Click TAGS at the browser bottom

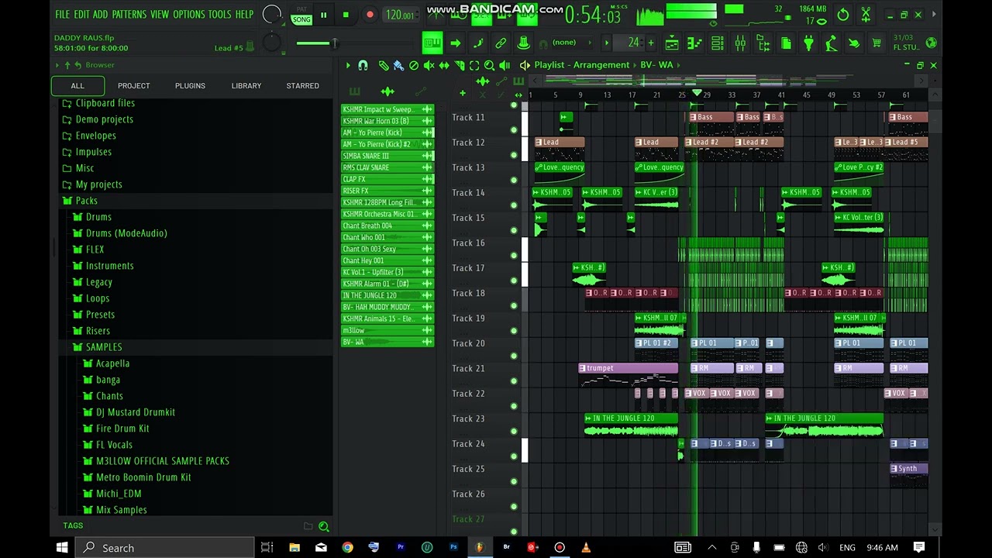coord(73,525)
